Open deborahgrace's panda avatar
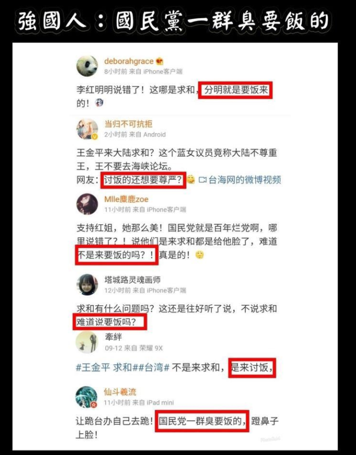 tap(87, 66)
